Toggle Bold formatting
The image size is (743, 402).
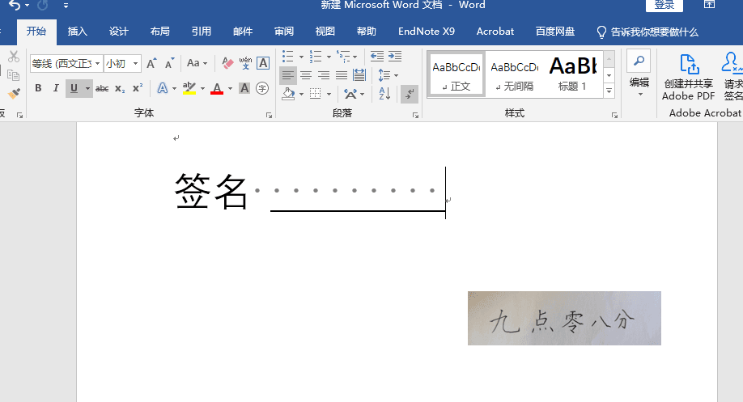point(38,88)
